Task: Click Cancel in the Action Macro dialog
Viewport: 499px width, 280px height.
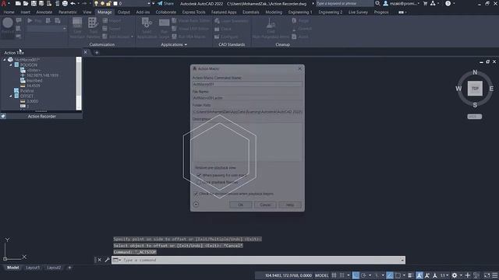Action: pos(265,205)
